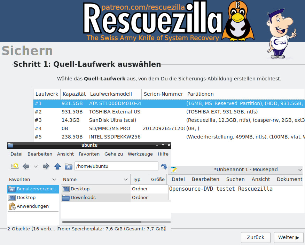Viewport: 305px width, 245px height.
Task: Open the Gehe zu menu
Action: tap(114, 154)
